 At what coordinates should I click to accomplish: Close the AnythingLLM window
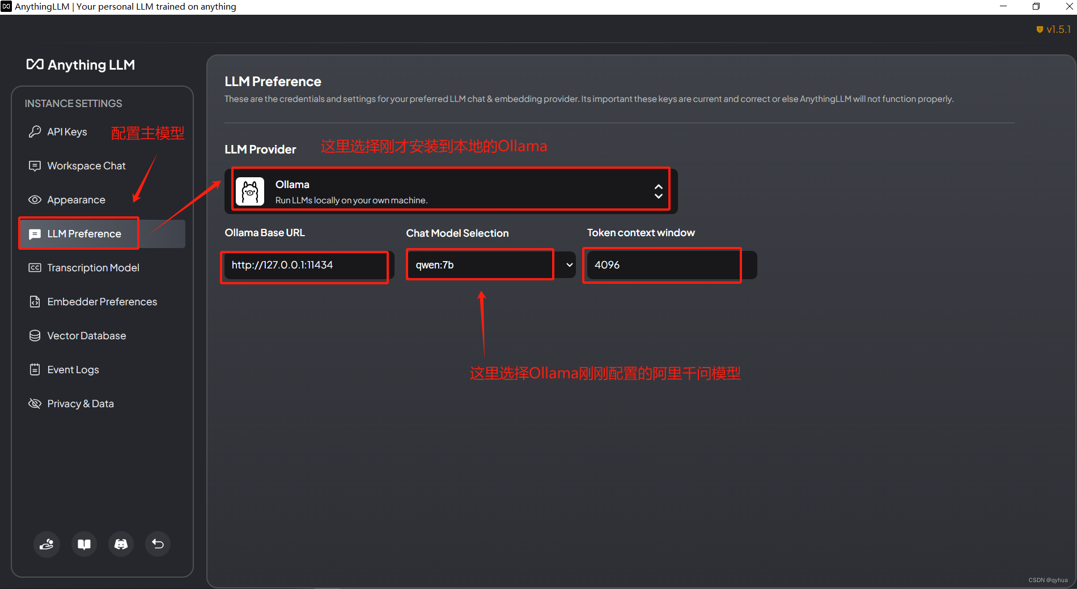pyautogui.click(x=1069, y=6)
